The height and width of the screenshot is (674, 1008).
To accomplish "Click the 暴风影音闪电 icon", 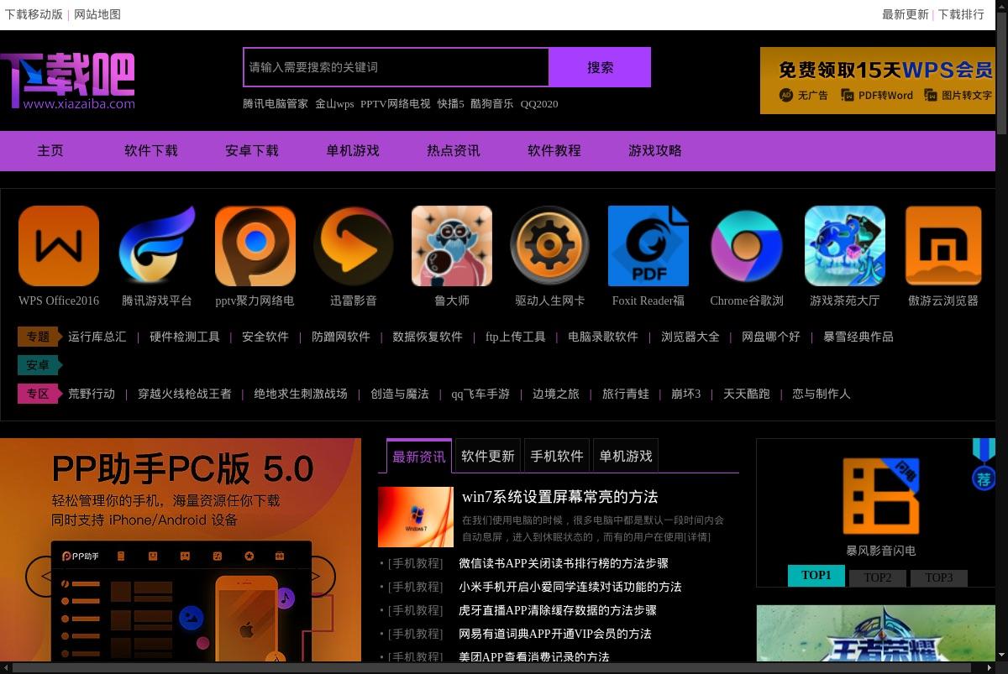I will (x=881, y=497).
